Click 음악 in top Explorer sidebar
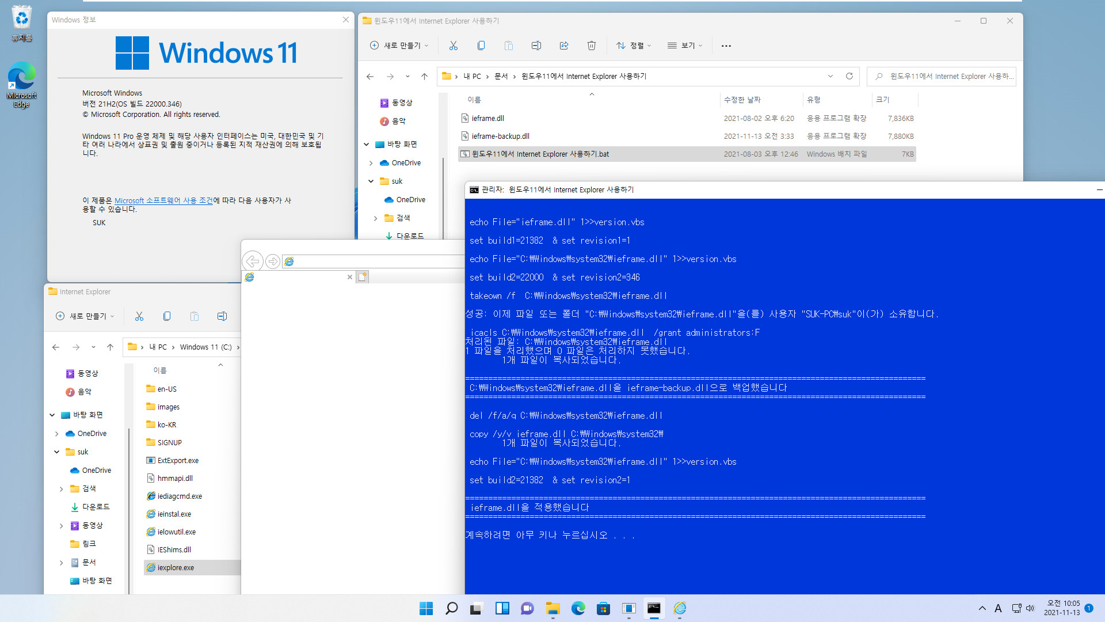This screenshot has width=1105, height=622. [x=398, y=121]
